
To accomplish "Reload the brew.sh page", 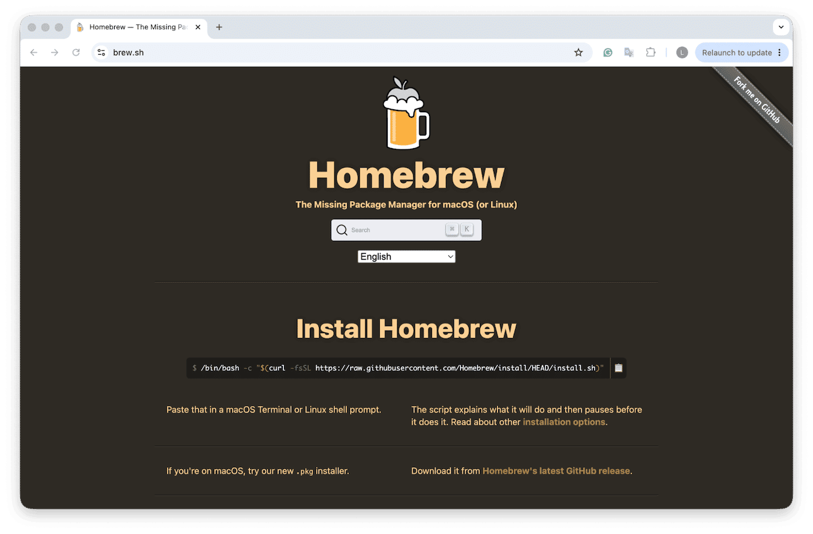I will click(76, 53).
